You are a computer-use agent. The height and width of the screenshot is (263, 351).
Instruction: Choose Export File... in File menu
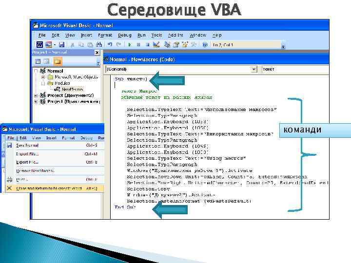(x=55, y=162)
